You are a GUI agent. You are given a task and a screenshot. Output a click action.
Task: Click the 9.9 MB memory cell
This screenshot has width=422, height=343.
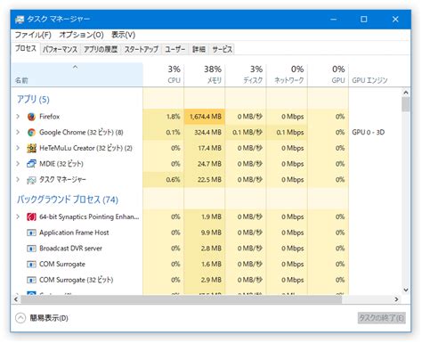(205, 233)
